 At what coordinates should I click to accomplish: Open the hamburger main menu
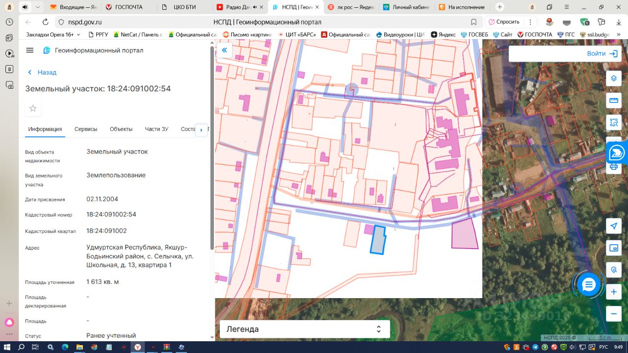pyautogui.click(x=30, y=50)
